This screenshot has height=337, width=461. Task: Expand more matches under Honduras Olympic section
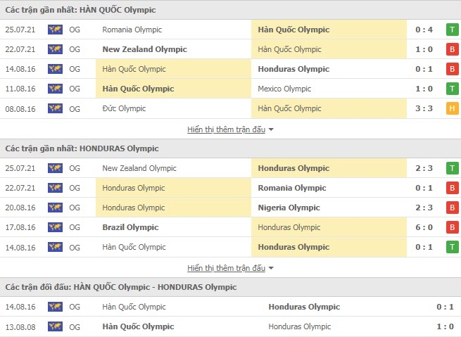click(x=226, y=268)
